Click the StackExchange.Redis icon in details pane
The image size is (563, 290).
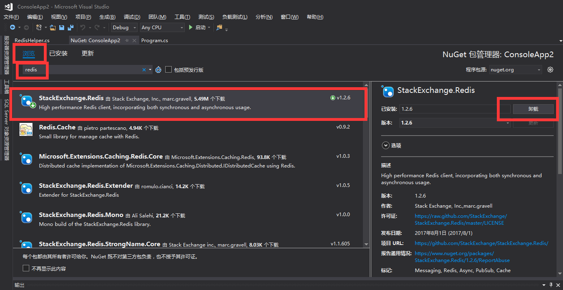(388, 92)
